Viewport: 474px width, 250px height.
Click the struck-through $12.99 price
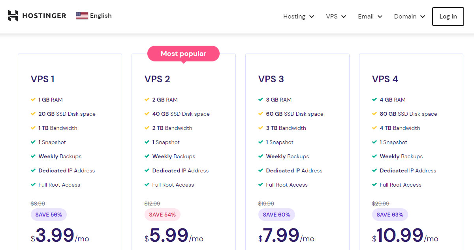[x=152, y=204]
